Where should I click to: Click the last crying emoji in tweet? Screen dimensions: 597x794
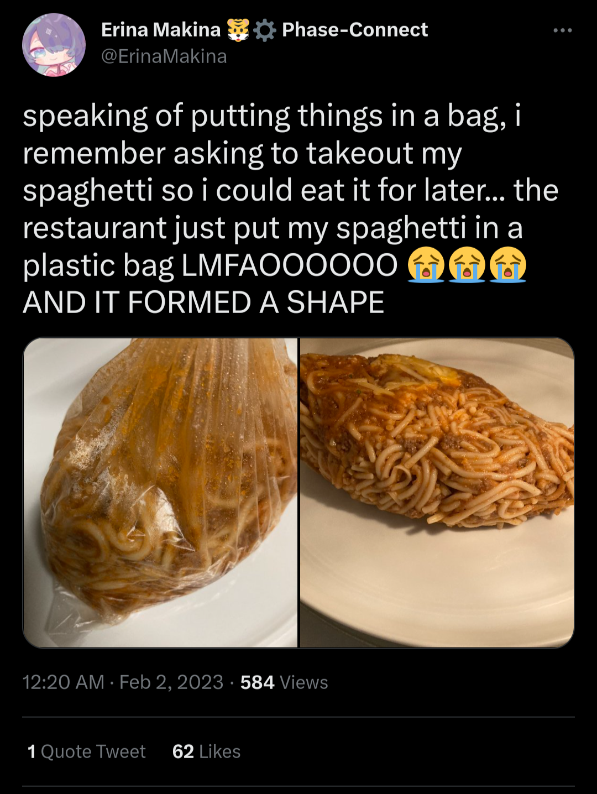(509, 265)
